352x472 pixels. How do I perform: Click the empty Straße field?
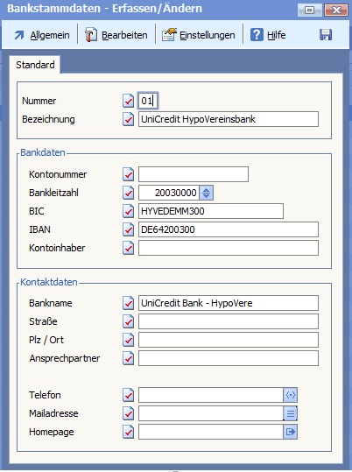229,321
